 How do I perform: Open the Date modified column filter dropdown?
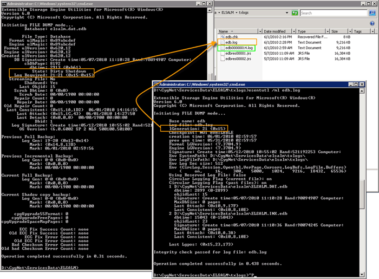tap(293, 31)
